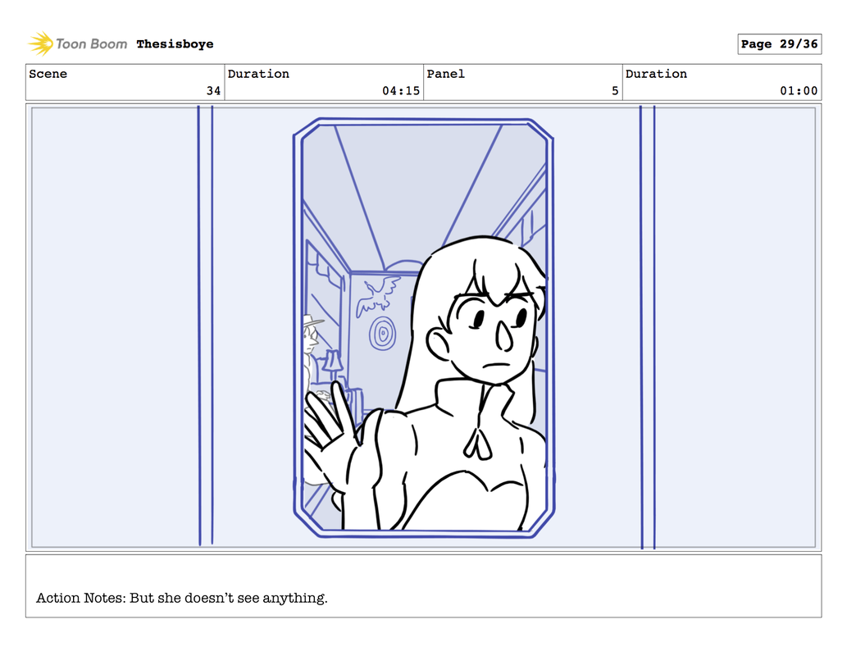The width and height of the screenshot is (847, 656).
Task: Click the Action Notes text line
Action: 182,598
